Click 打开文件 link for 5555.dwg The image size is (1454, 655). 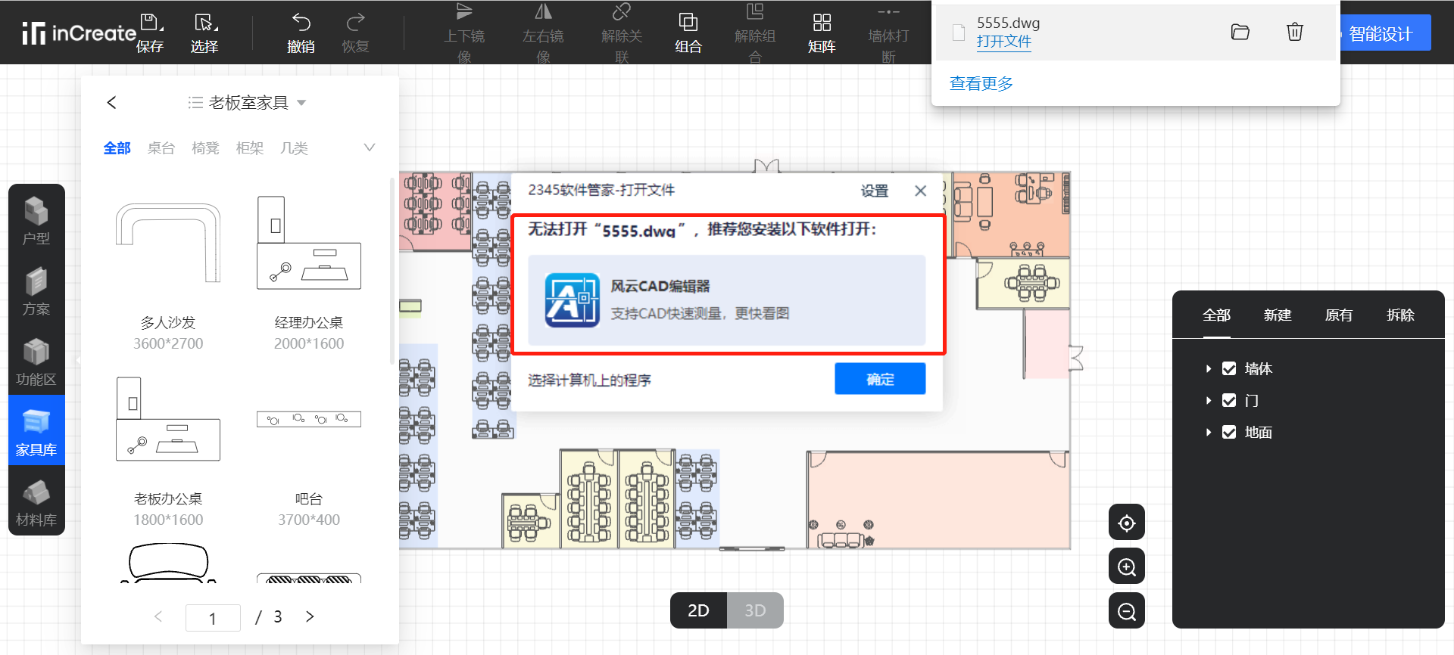[1004, 42]
